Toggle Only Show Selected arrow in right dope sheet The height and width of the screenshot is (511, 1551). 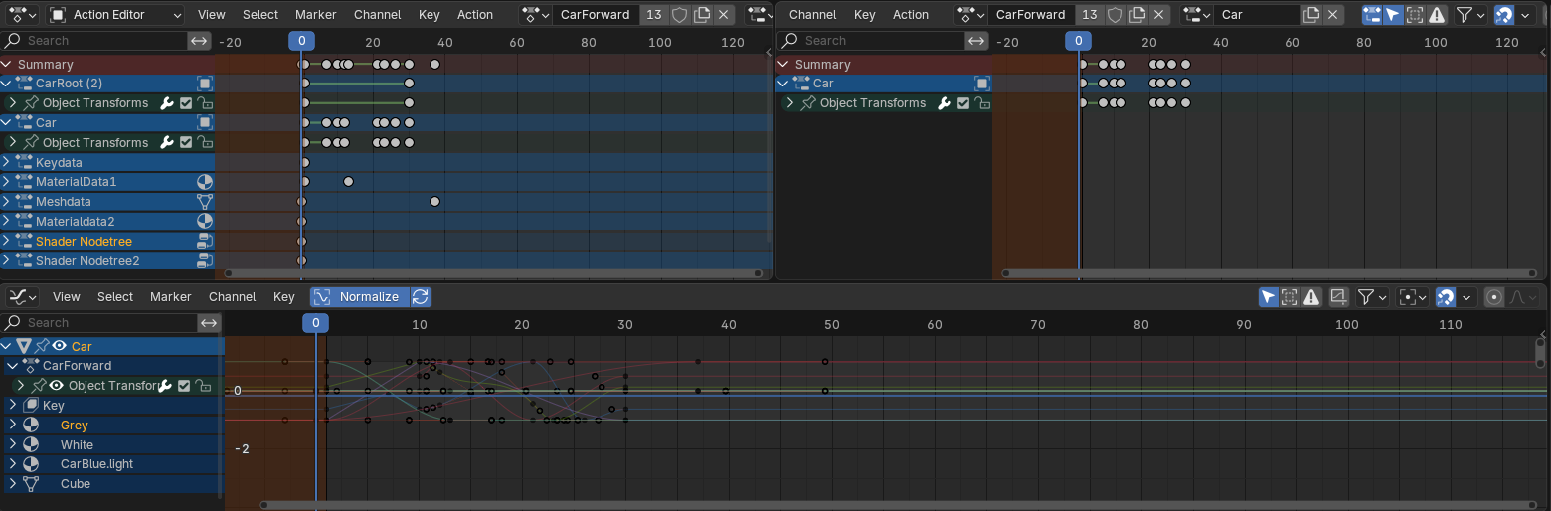coord(1393,15)
